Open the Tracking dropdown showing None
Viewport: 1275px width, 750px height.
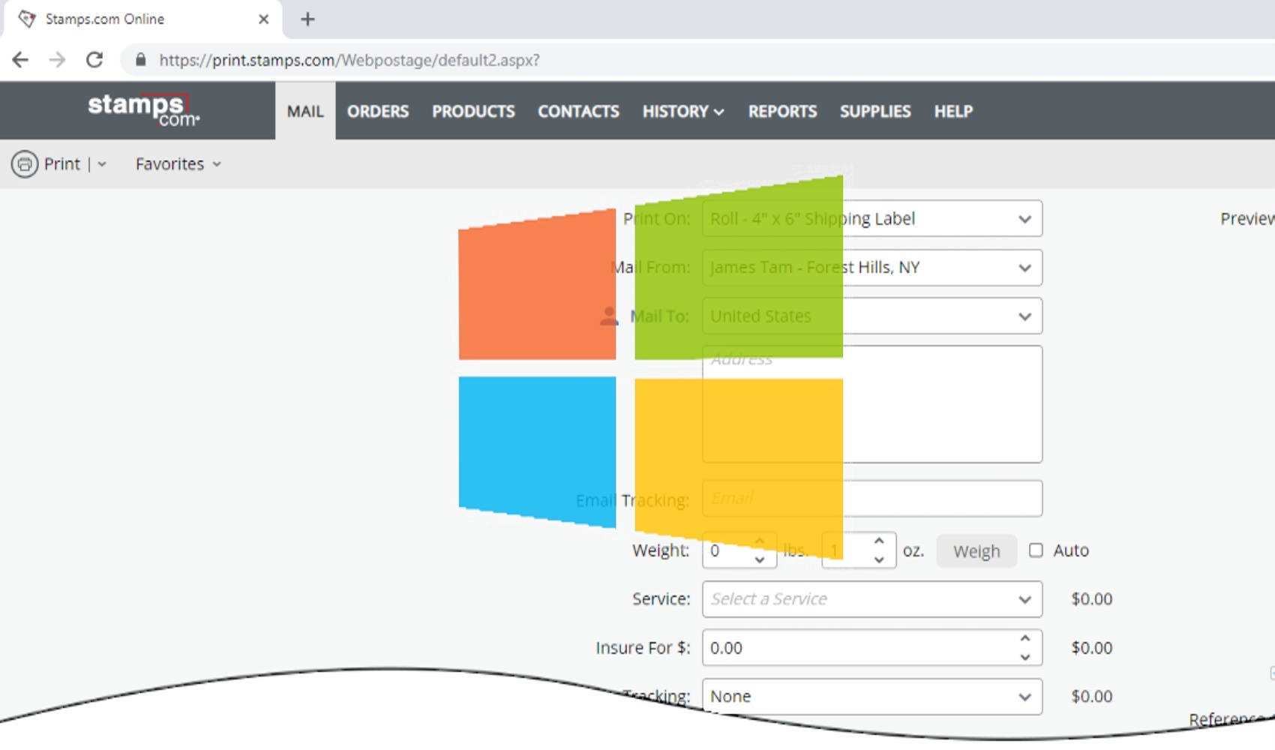872,697
